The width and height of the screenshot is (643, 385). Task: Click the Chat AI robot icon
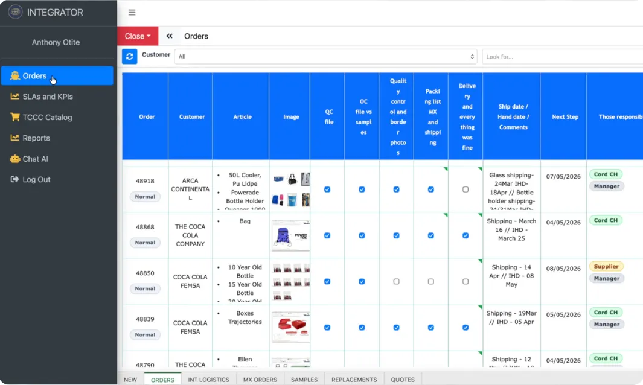click(14, 159)
